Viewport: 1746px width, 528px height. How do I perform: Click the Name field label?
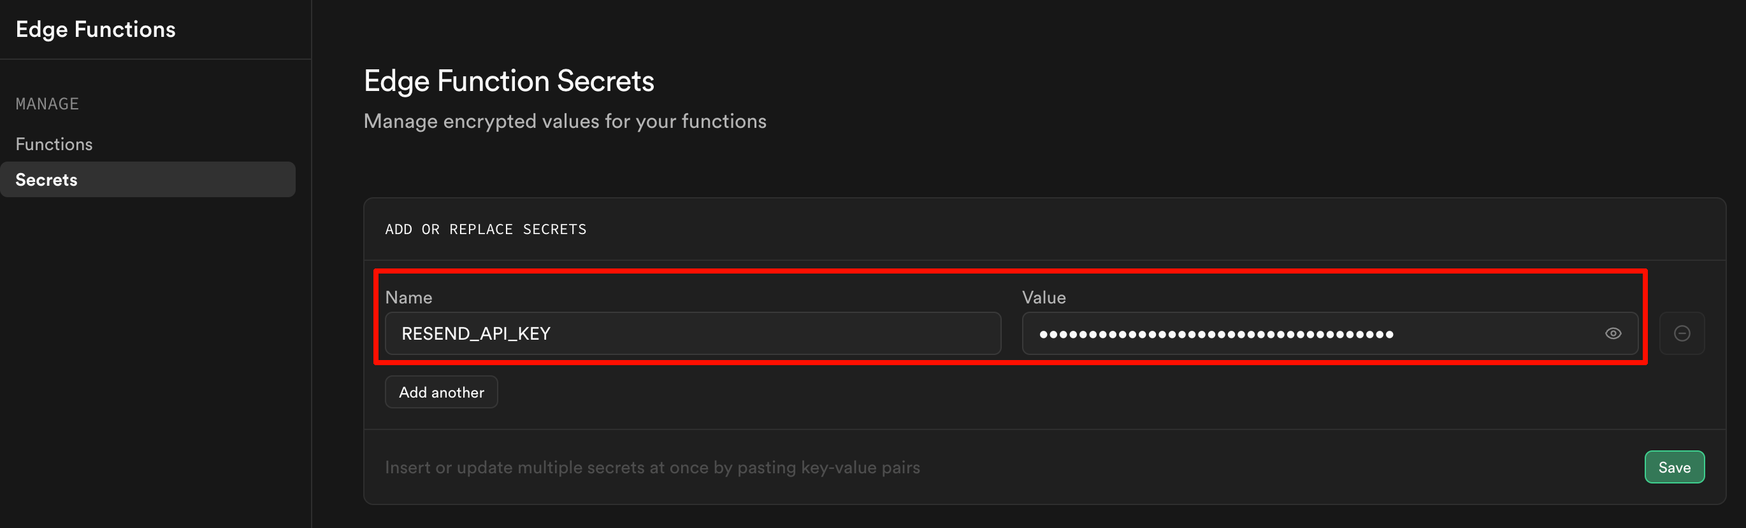click(408, 297)
